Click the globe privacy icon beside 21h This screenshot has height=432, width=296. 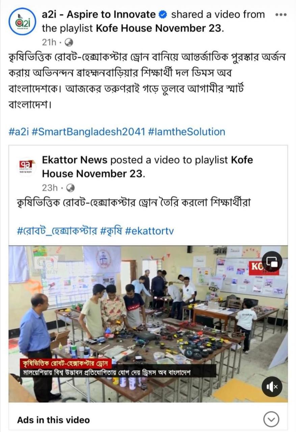(x=69, y=42)
